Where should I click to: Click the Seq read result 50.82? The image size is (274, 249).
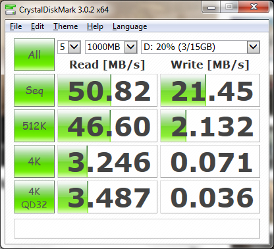(x=107, y=90)
